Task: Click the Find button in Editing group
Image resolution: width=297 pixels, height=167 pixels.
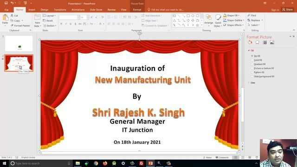Action: pyautogui.click(x=252, y=15)
